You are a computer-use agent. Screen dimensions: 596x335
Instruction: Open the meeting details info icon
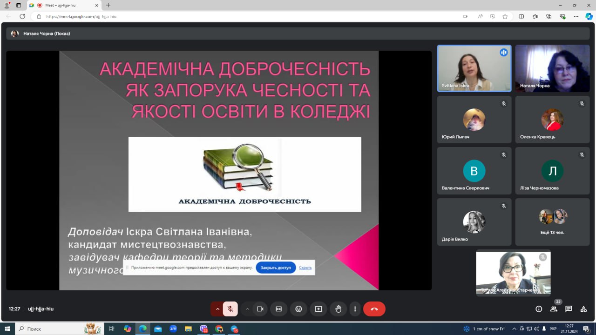[539, 309]
